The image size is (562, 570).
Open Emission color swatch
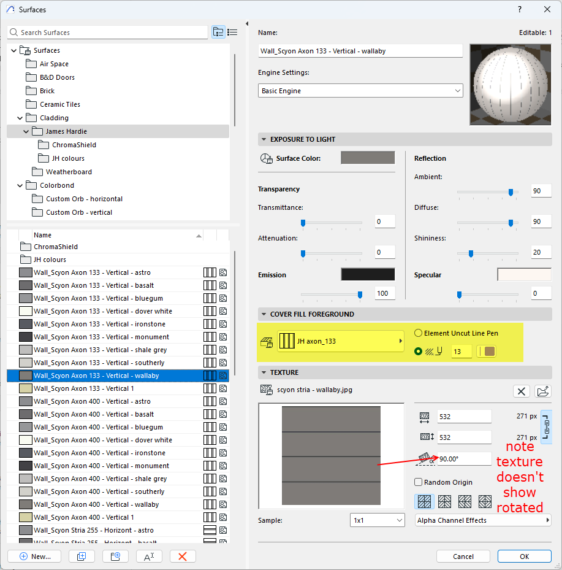pyautogui.click(x=368, y=274)
